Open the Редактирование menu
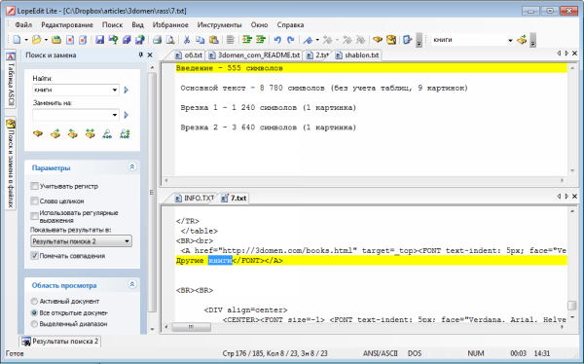The image size is (584, 364). pos(67,25)
